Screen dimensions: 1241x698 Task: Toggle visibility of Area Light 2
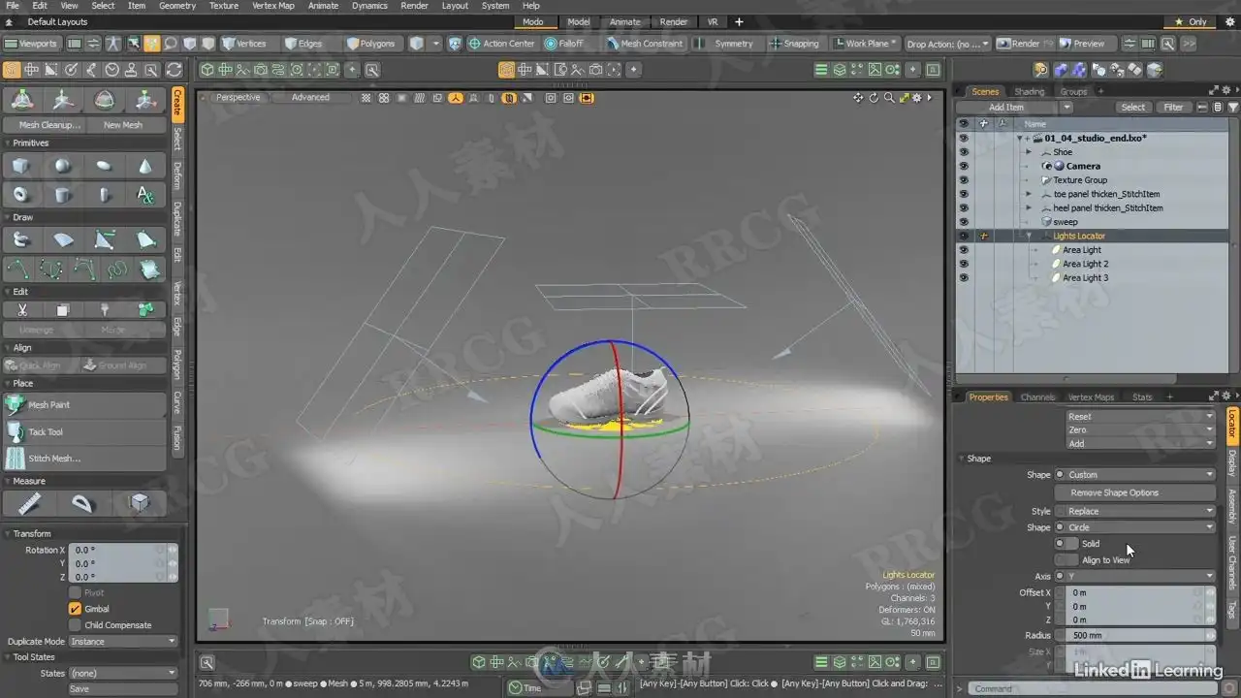click(964, 264)
